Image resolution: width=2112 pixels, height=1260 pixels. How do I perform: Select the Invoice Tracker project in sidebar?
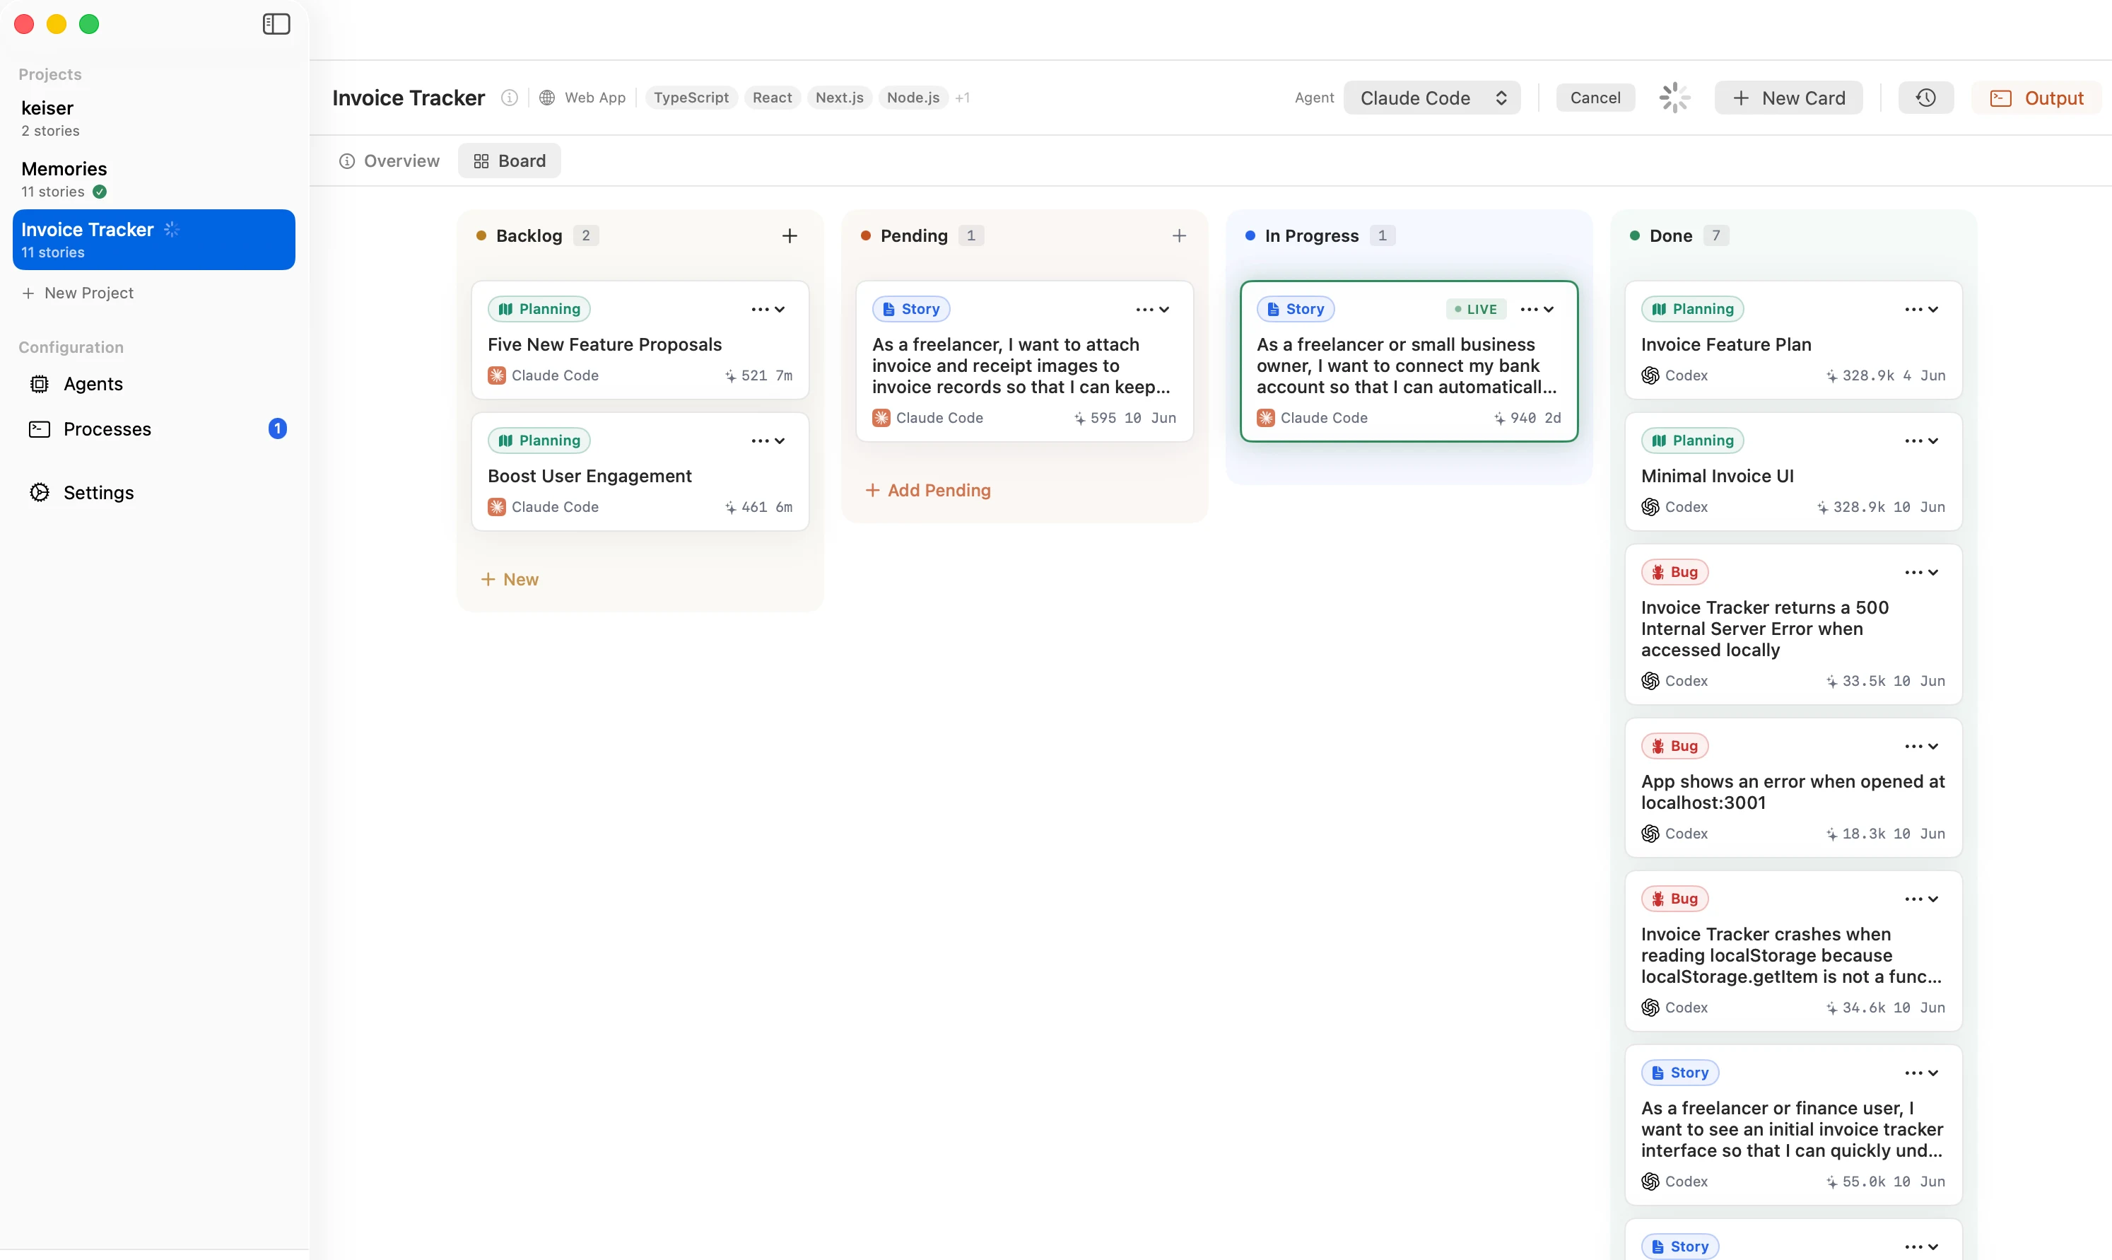153,240
